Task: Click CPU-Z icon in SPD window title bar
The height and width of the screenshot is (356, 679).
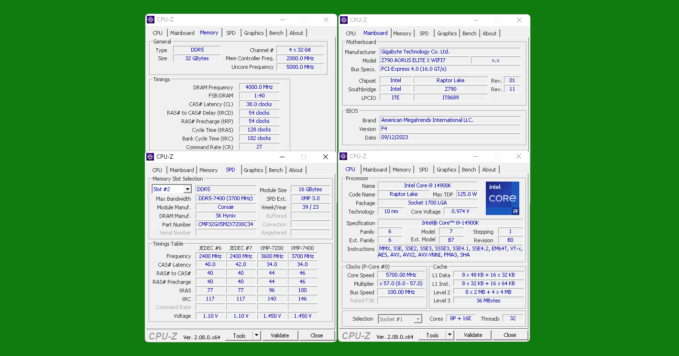Action: pos(150,157)
